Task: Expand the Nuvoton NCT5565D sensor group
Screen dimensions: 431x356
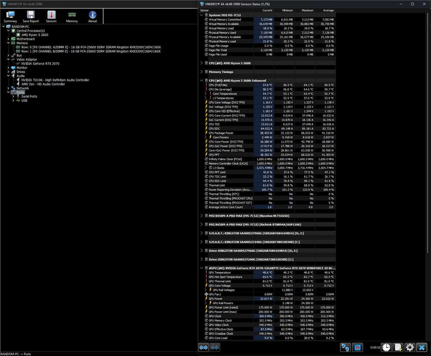Action: 202,216
